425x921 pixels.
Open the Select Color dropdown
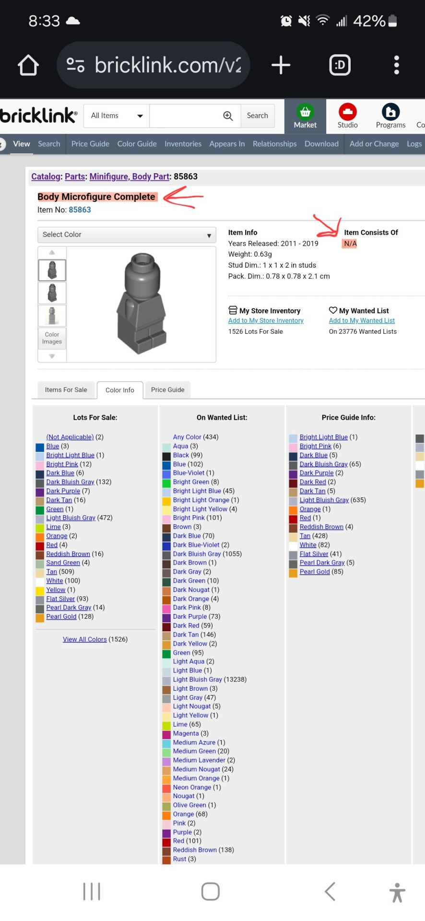[x=127, y=235]
